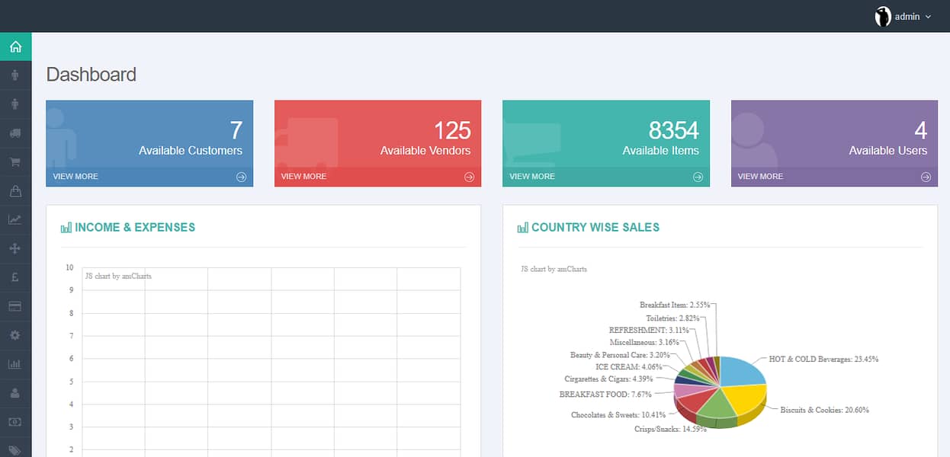Image resolution: width=950 pixels, height=457 pixels.
Task: Click the 125 Available Vendors count
Action: pyautogui.click(x=452, y=130)
